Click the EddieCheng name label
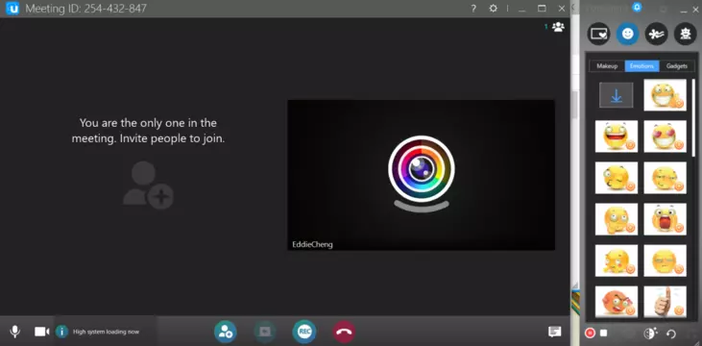 [312, 245]
